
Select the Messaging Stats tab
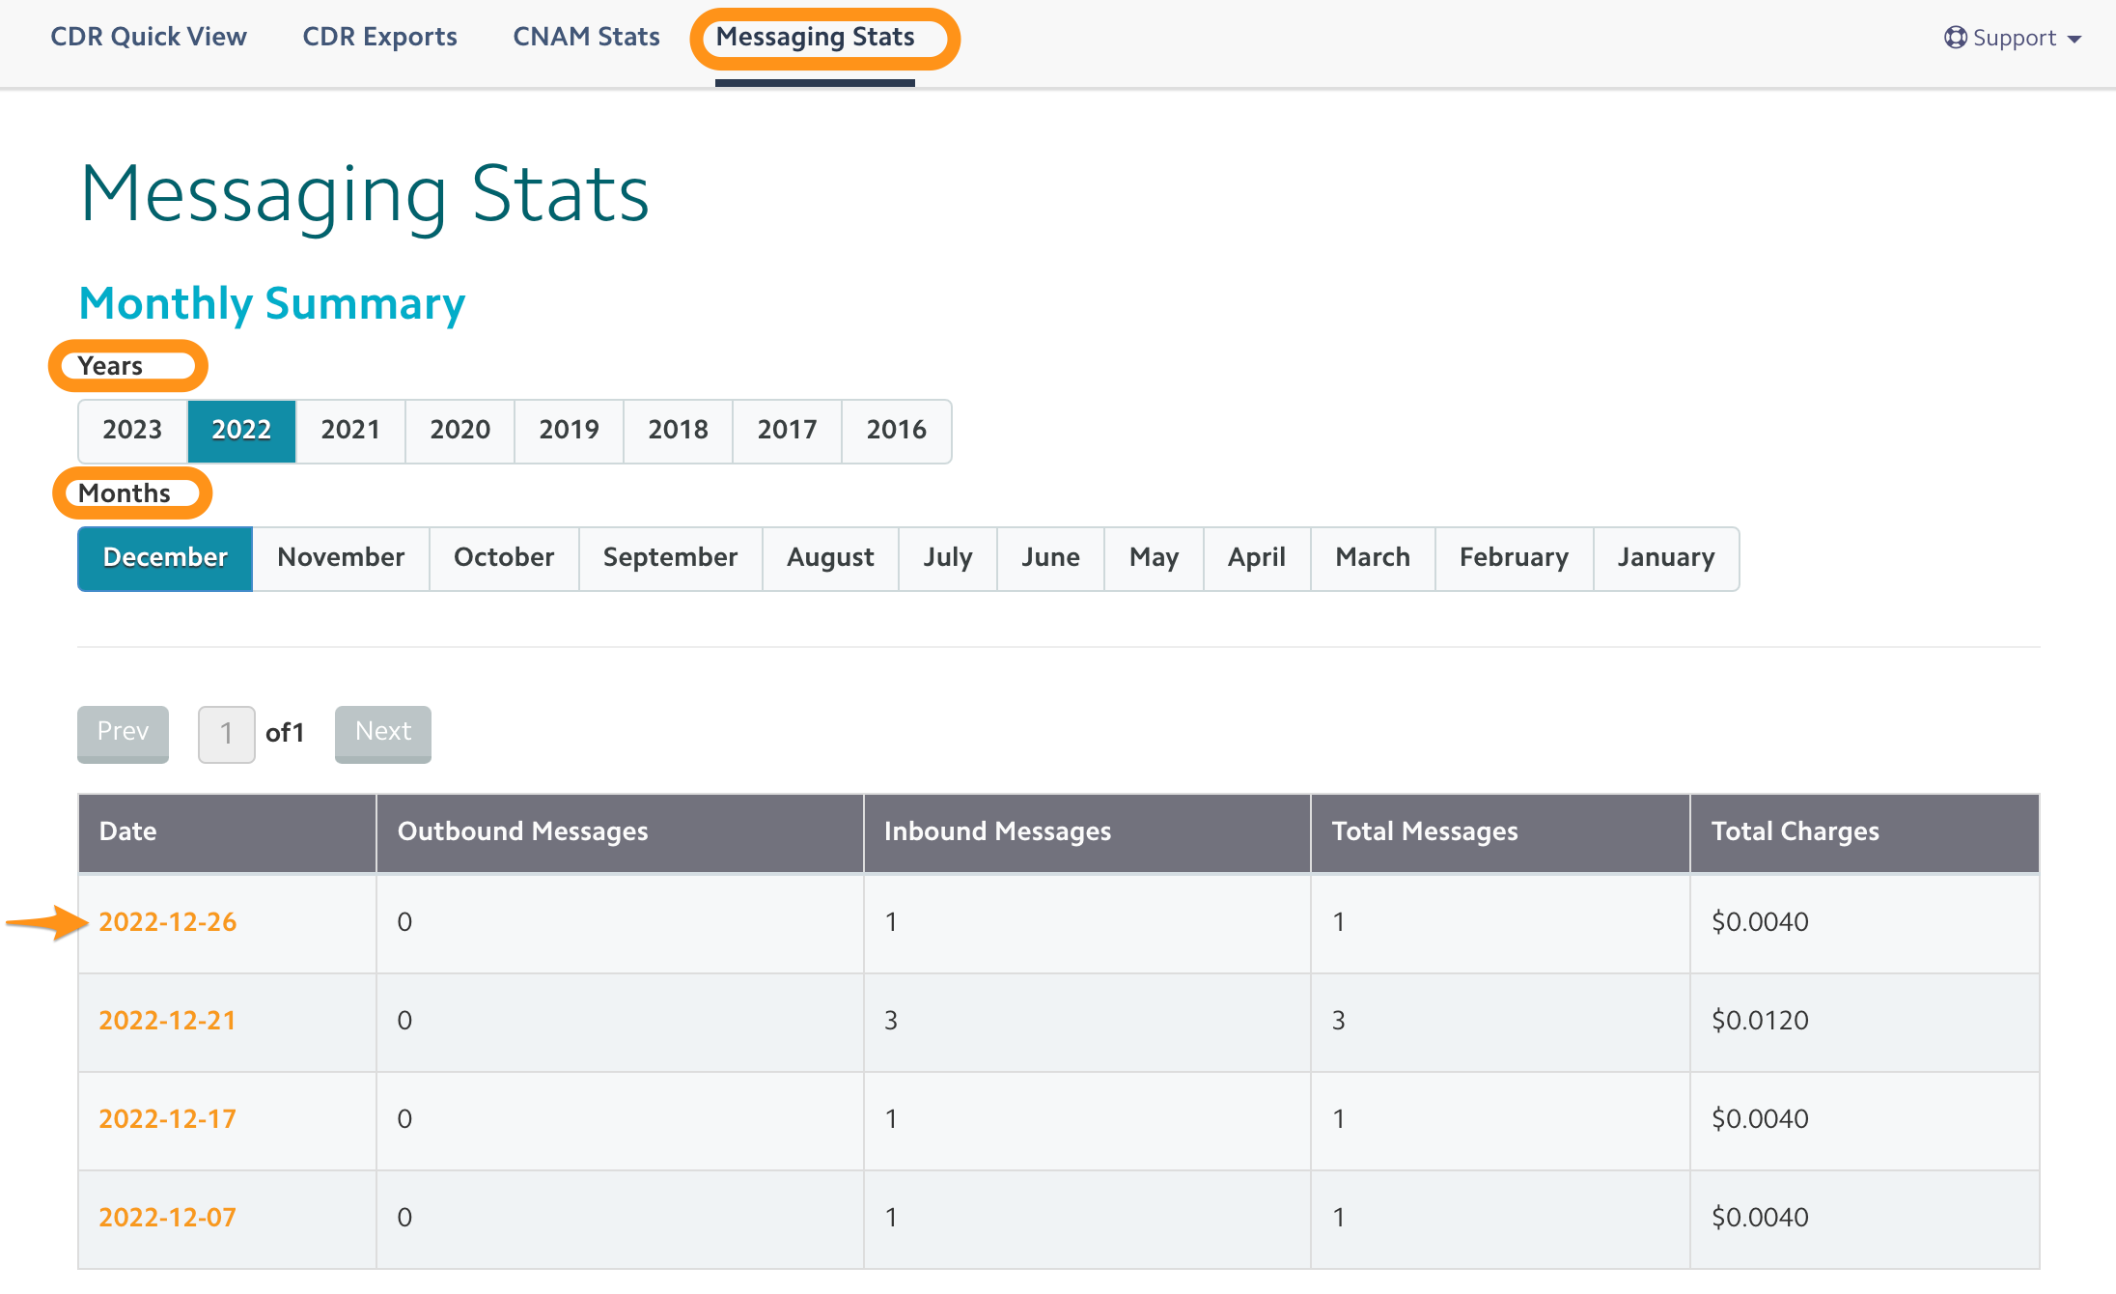[x=815, y=37]
